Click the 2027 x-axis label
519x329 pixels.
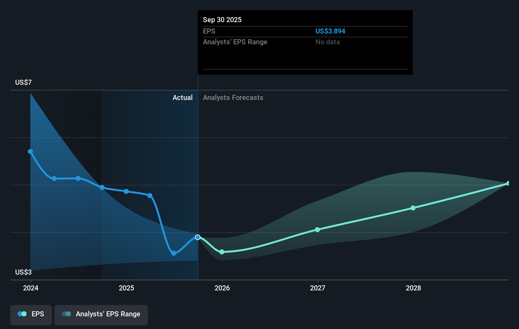tap(318, 288)
